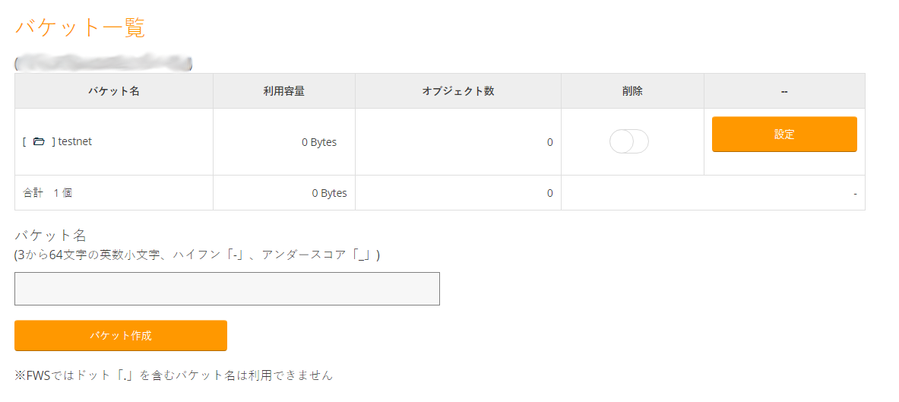The image size is (899, 402).
Task: Click testnet's object count cell
Action: [549, 142]
